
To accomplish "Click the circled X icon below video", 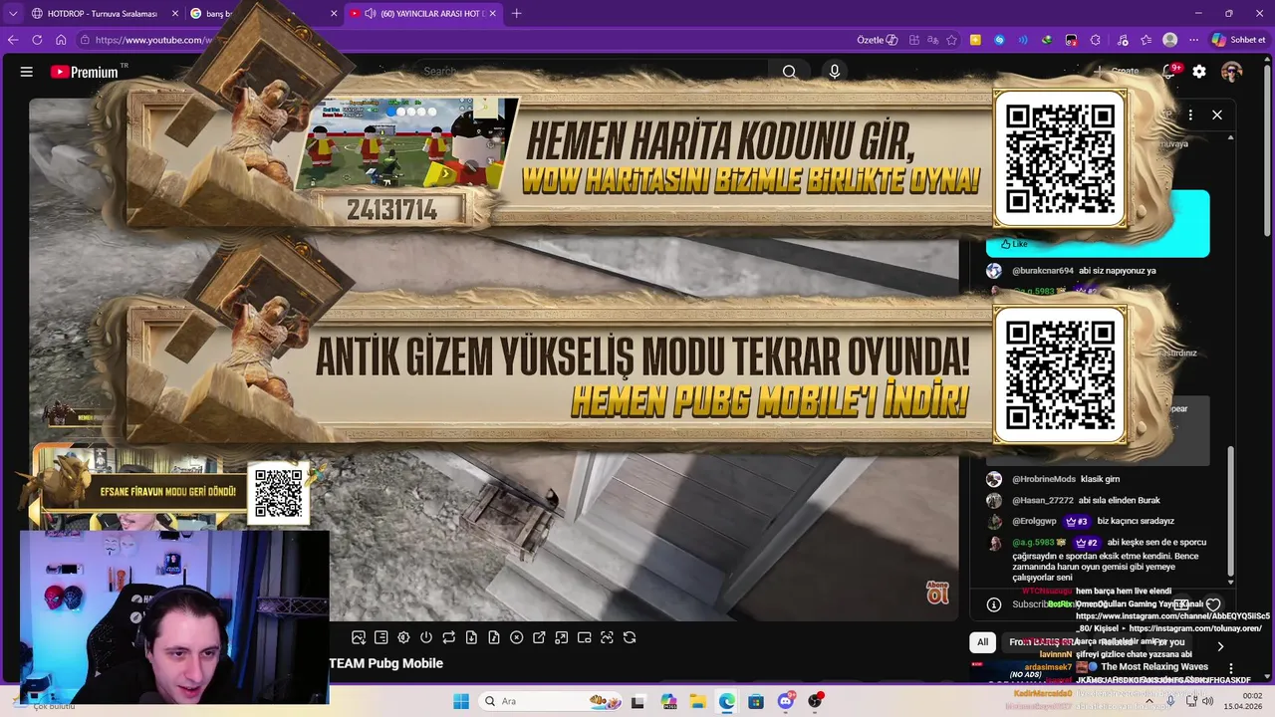I will pyautogui.click(x=517, y=637).
